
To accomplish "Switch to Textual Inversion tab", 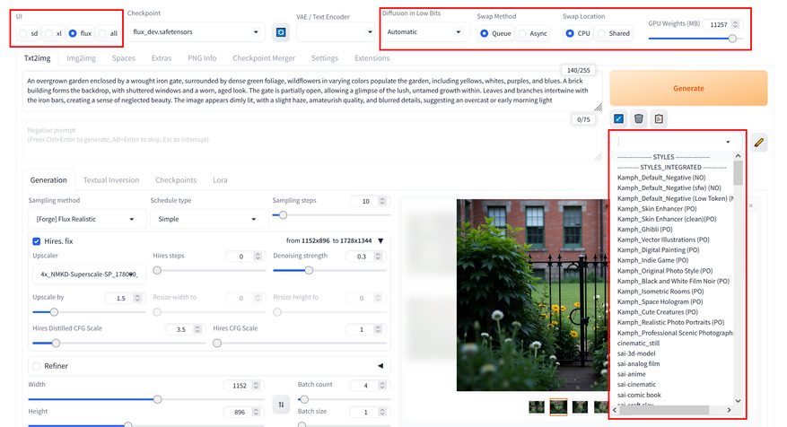I will [x=111, y=180].
